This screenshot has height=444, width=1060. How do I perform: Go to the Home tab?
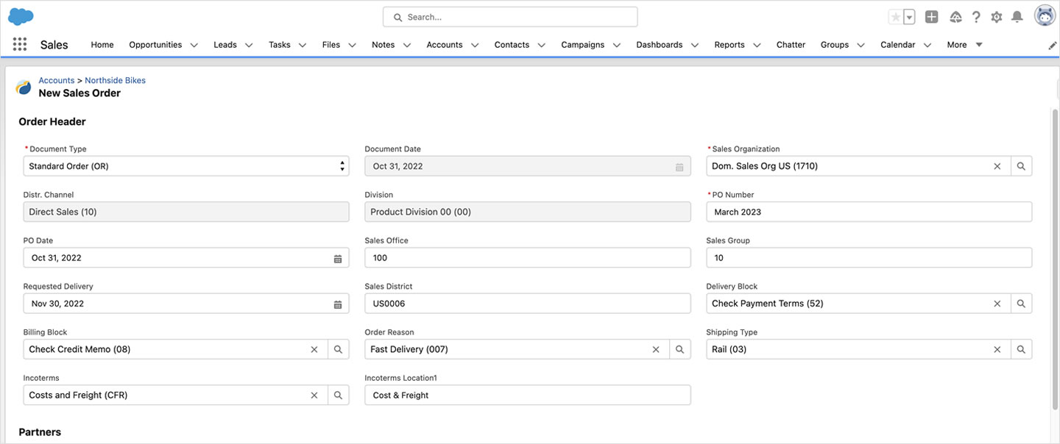tap(102, 45)
